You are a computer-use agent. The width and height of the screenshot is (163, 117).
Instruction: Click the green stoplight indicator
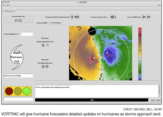point(27,91)
